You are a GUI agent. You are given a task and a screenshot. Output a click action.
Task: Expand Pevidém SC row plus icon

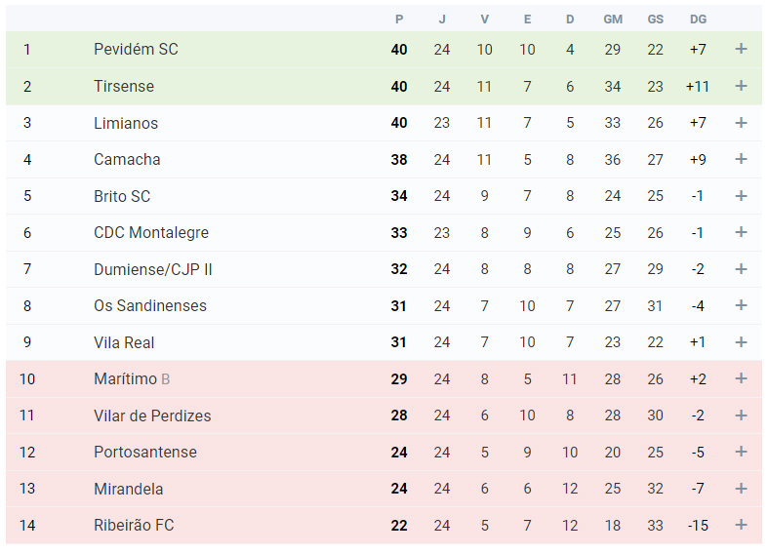[741, 49]
